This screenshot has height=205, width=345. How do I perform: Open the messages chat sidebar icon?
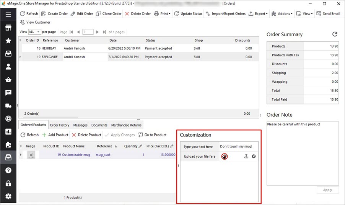point(8,93)
